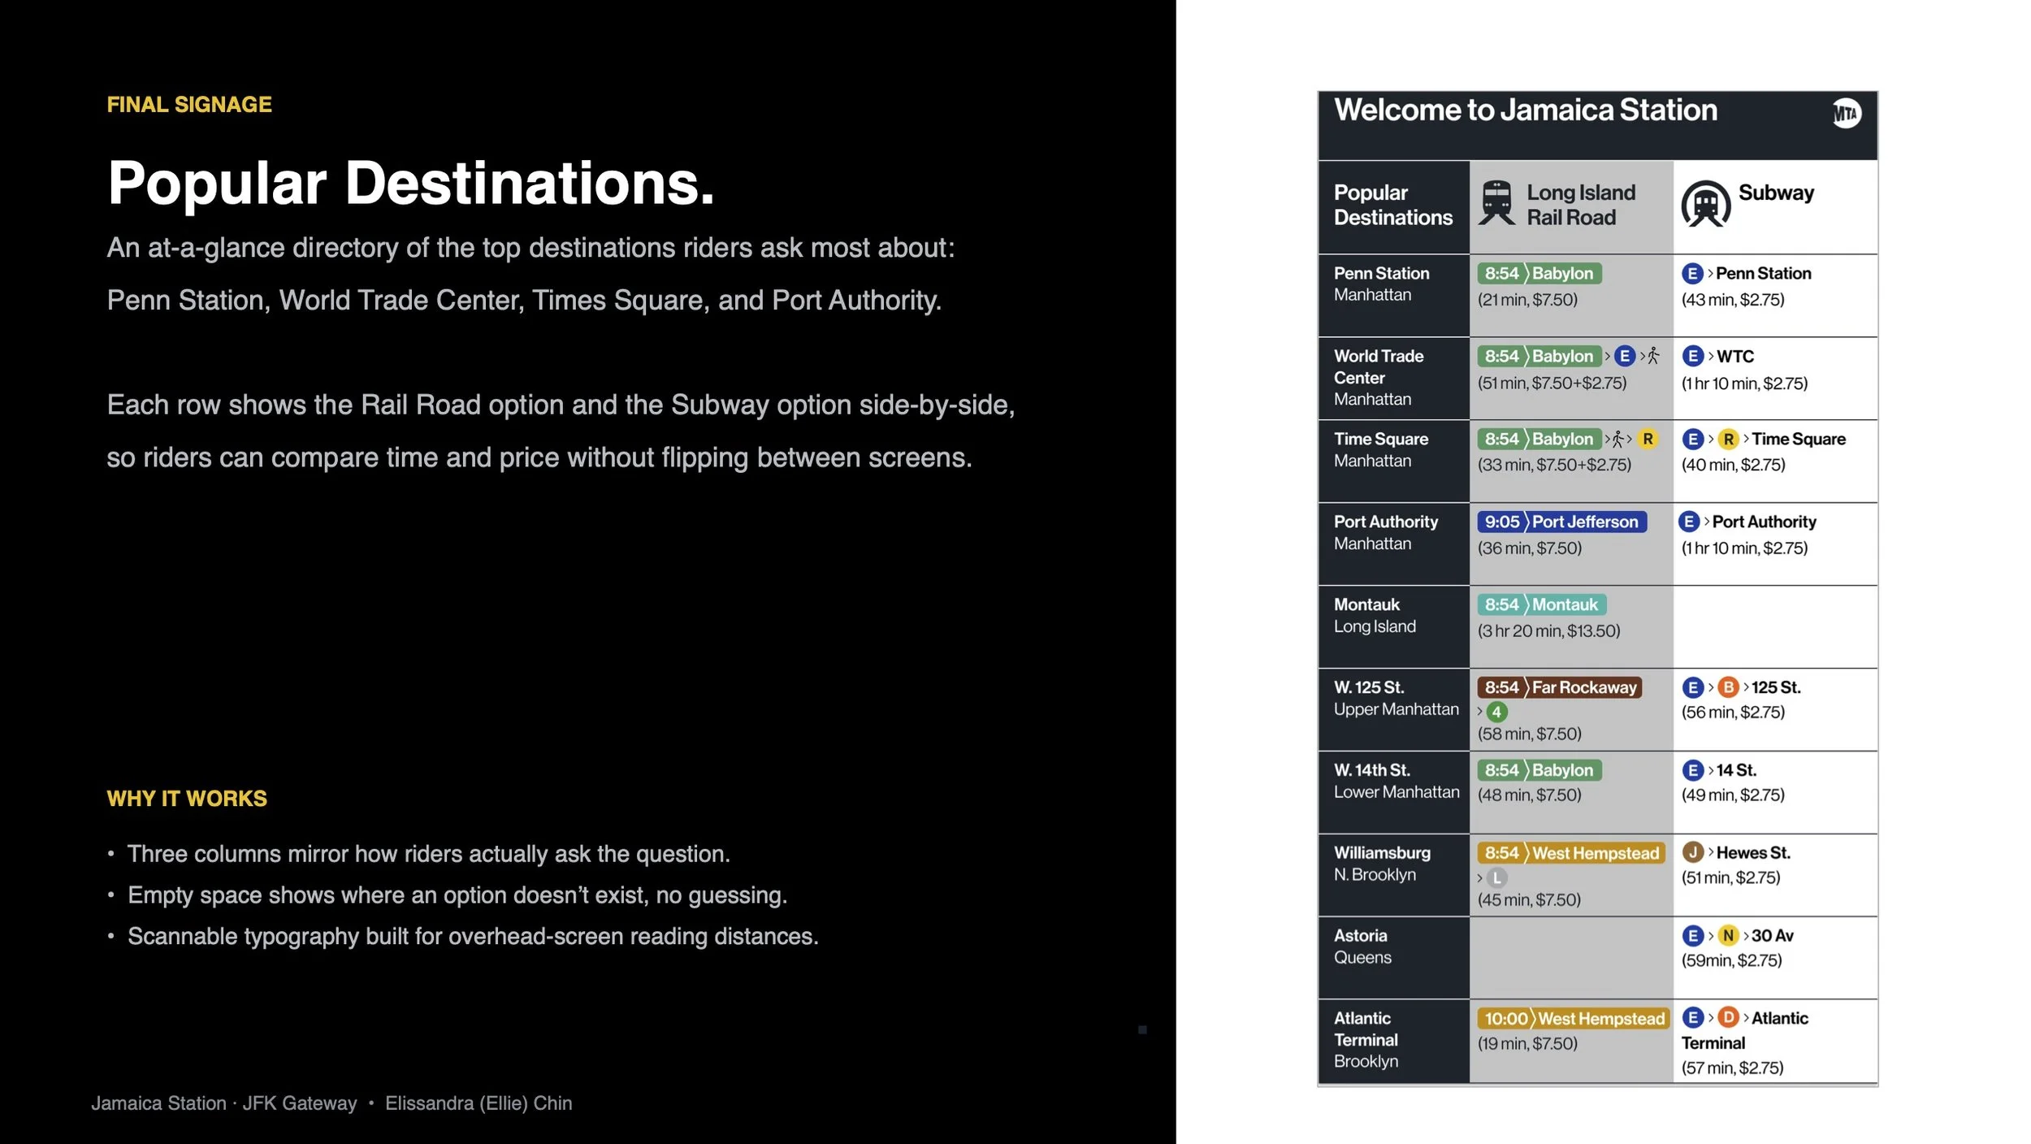Click the 8:54 Far Rockaway train badge
Image resolution: width=2031 pixels, height=1144 pixels.
1560,687
